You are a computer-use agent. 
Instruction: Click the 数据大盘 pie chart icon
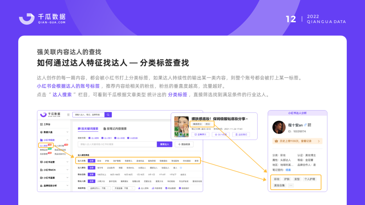tap(42, 132)
